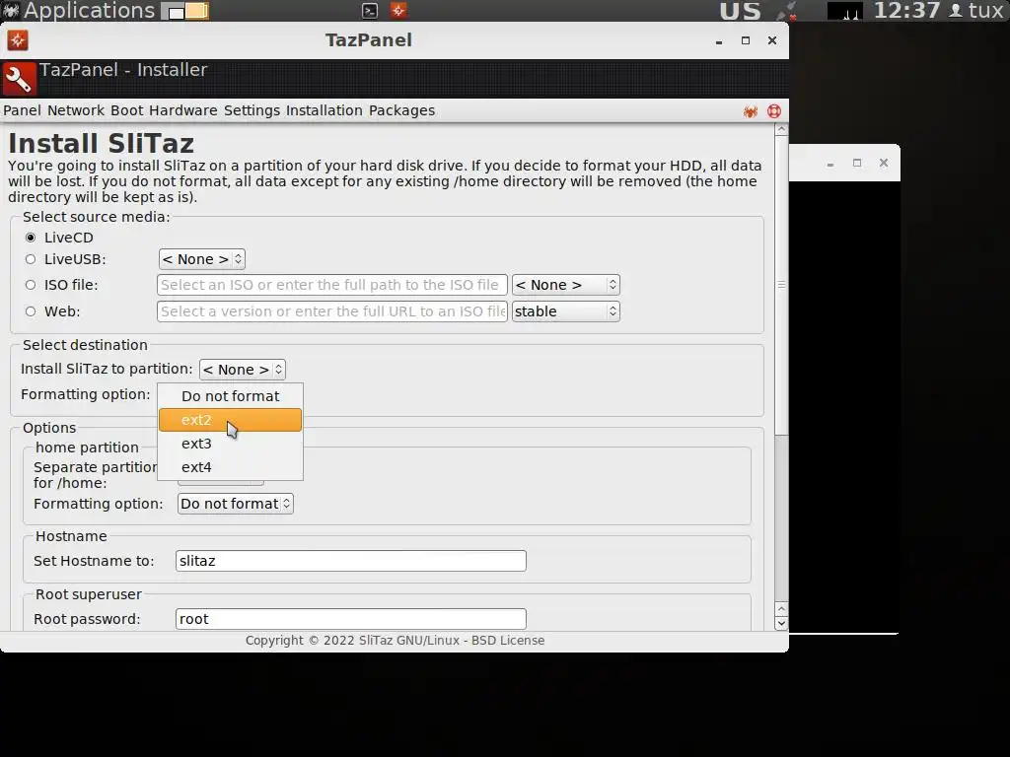Open the Hardware menu

click(182, 110)
